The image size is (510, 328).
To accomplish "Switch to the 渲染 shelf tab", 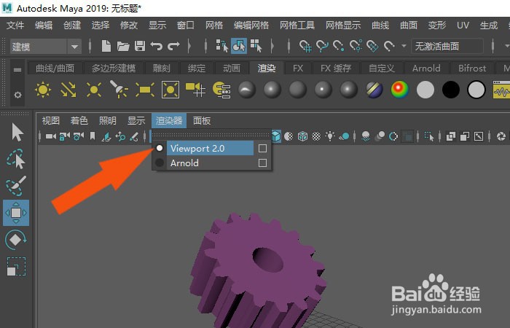I will point(267,68).
